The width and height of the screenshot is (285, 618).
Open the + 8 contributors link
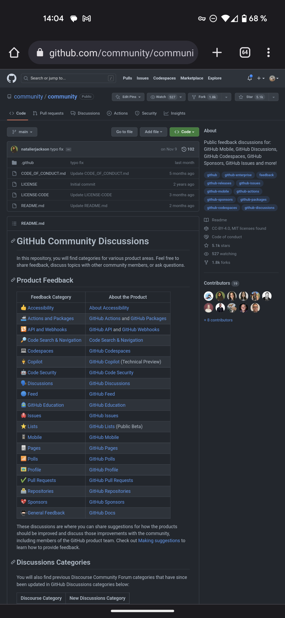coord(218,320)
